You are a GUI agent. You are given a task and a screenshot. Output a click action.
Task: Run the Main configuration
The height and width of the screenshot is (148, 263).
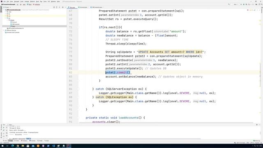(241, 5)
